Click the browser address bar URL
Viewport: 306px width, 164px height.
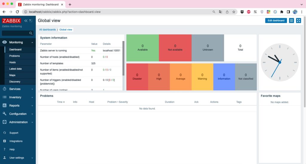coord(65,12)
